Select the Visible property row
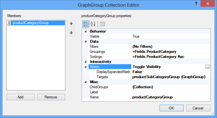The width and height of the screenshot is (217, 118). (x=110, y=36)
